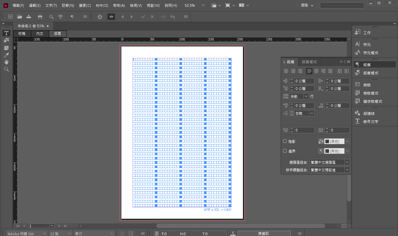Open the paragraph panel flyout menu

(x=348, y=62)
